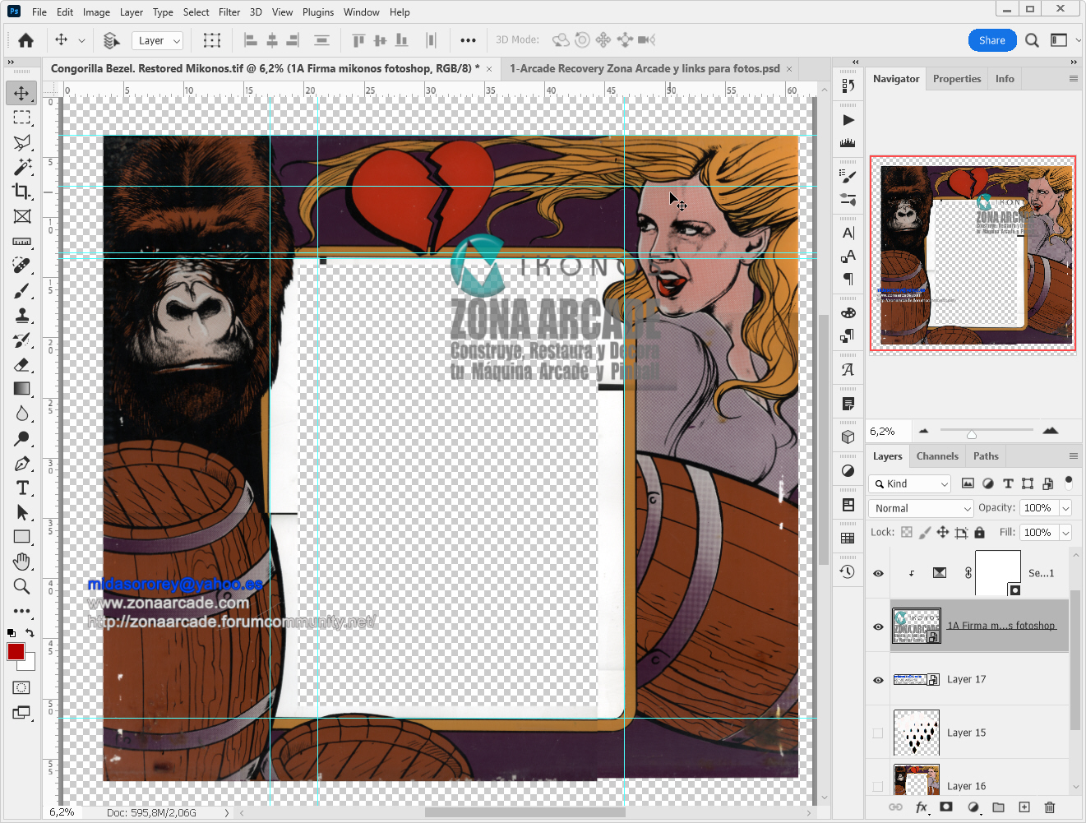The width and height of the screenshot is (1086, 823).
Task: Show the Layer 15 layer
Action: click(x=877, y=733)
